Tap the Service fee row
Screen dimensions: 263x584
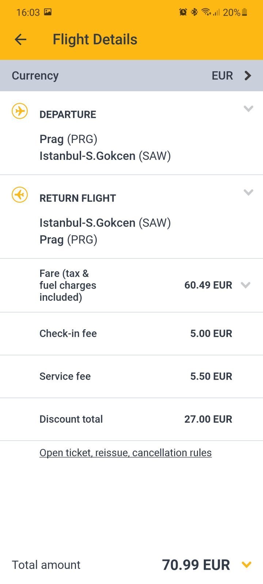coord(131,376)
